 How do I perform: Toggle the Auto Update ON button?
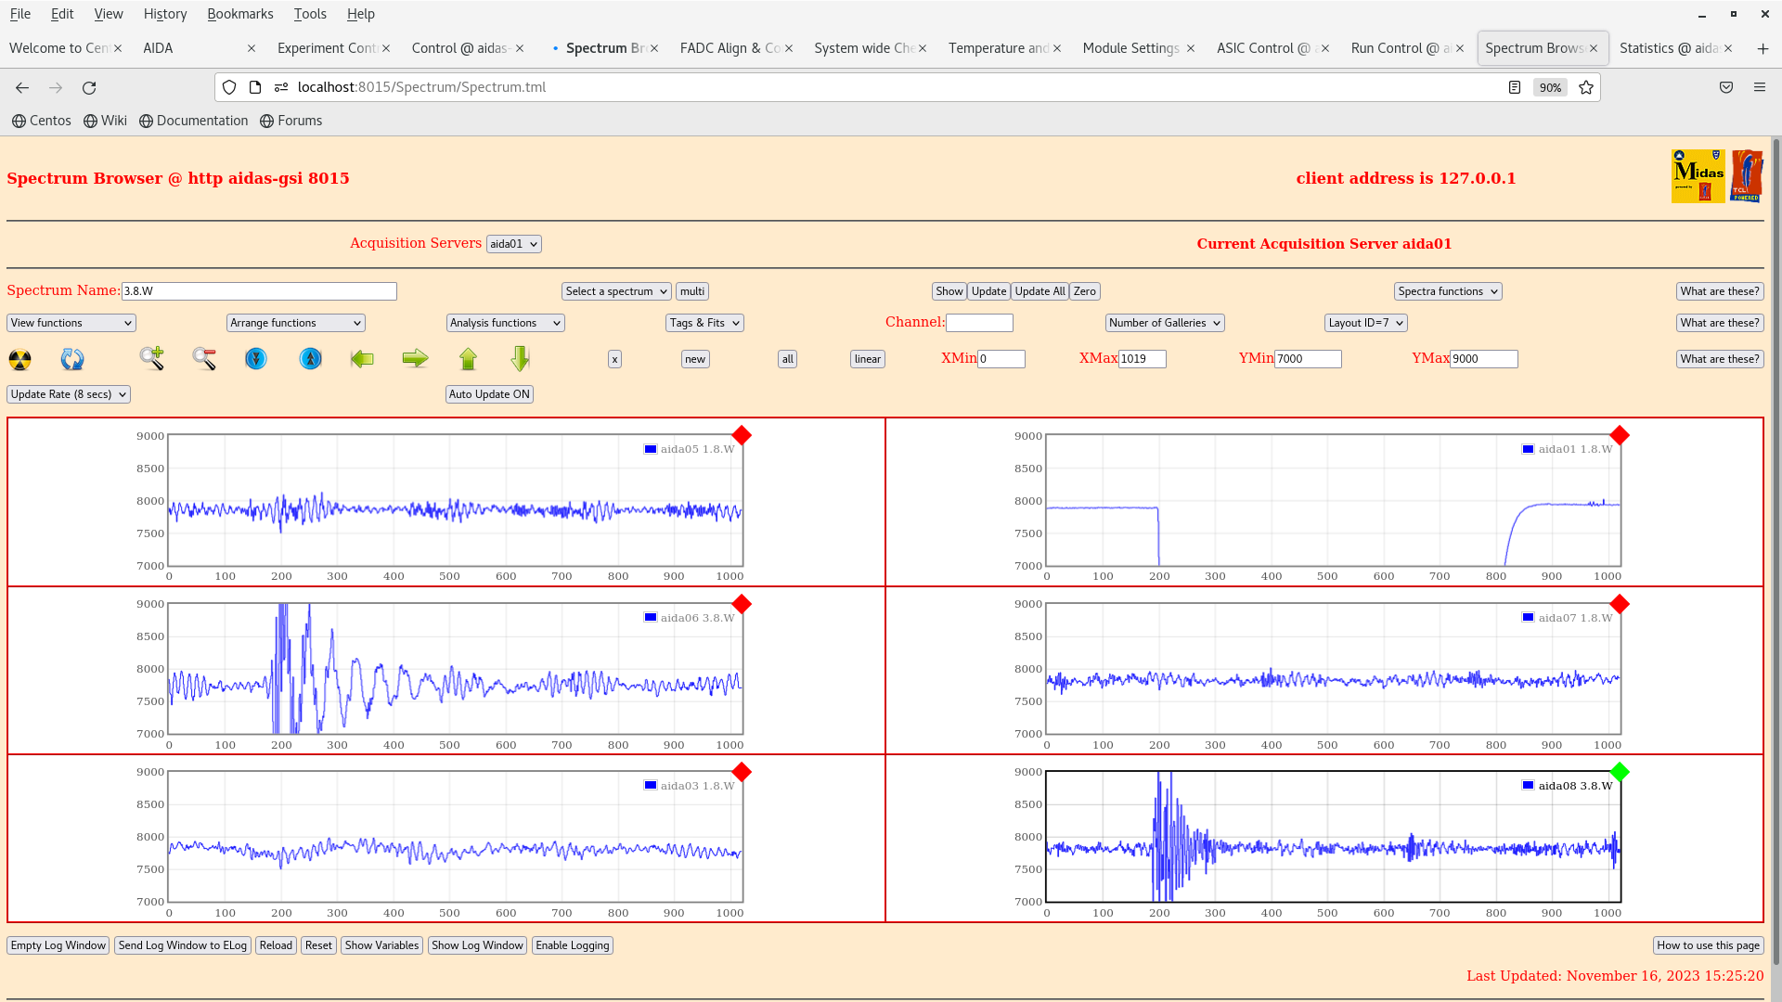(489, 394)
